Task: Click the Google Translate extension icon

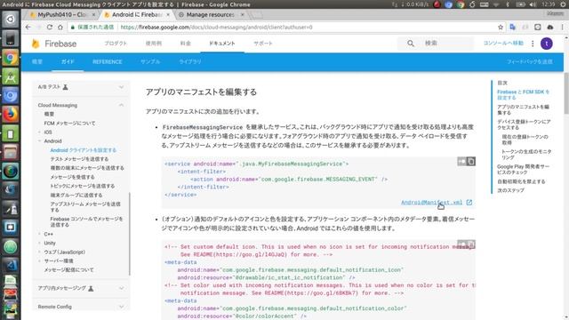Action: tap(512, 28)
